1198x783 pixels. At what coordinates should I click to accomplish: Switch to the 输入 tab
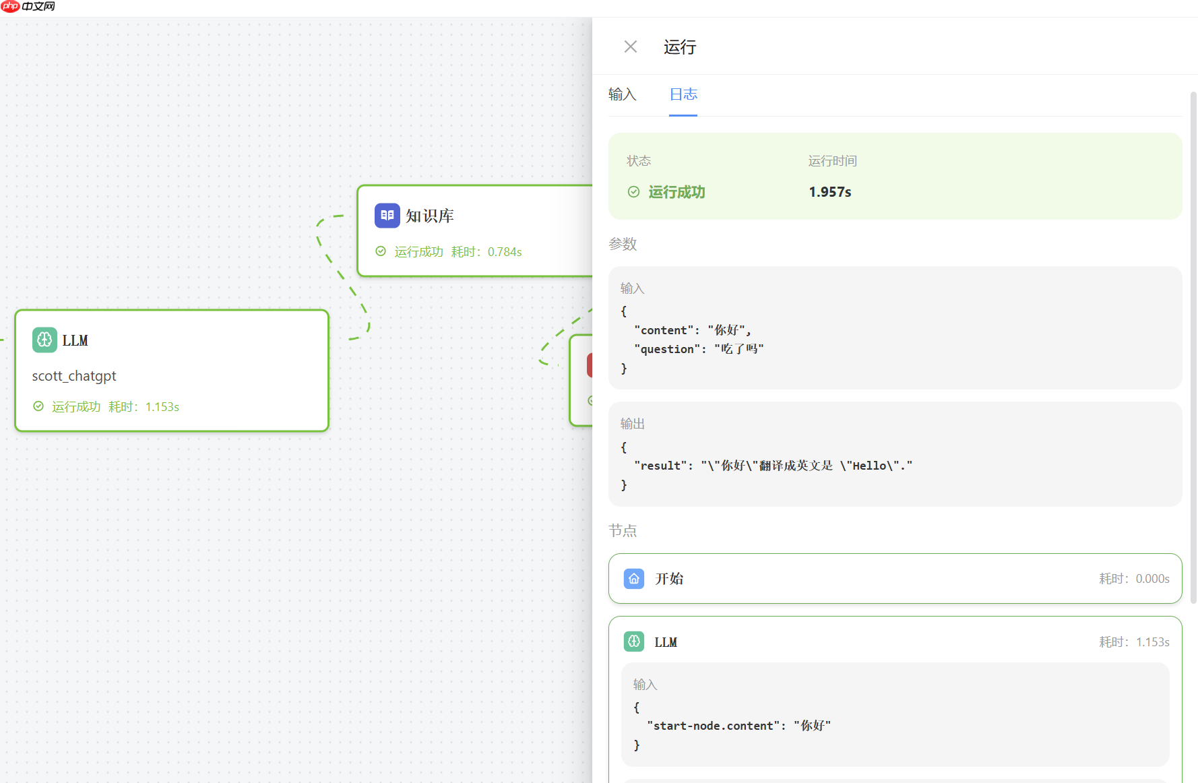click(x=622, y=95)
